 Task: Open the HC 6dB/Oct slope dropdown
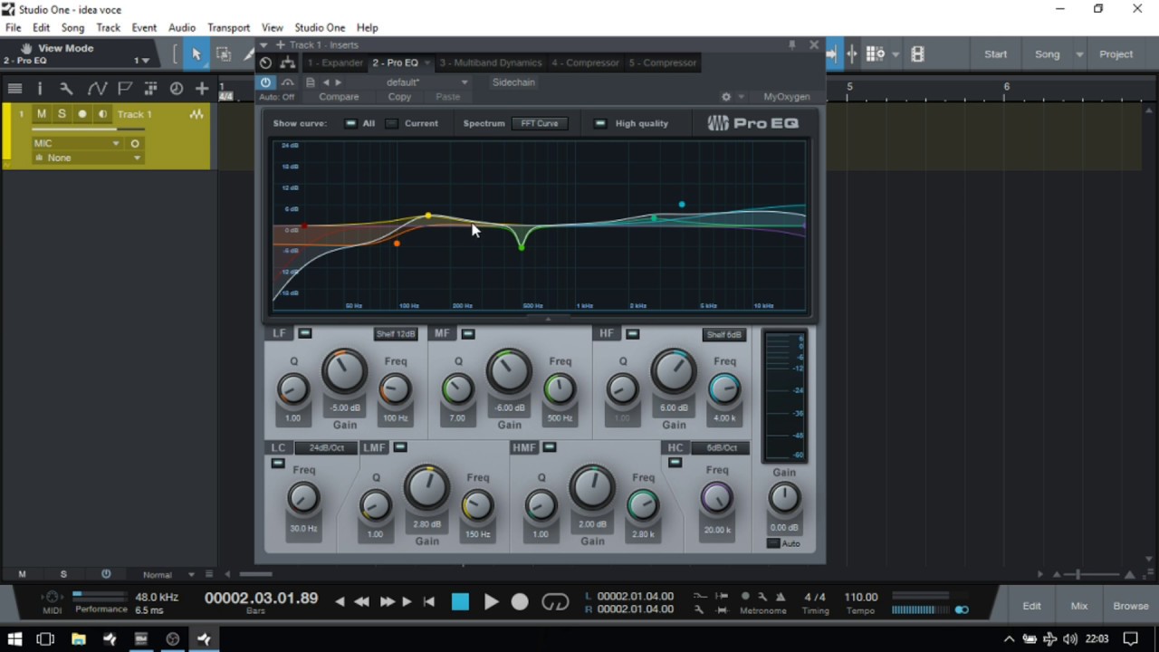721,448
